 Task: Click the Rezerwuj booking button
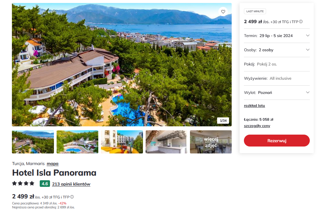(277, 141)
